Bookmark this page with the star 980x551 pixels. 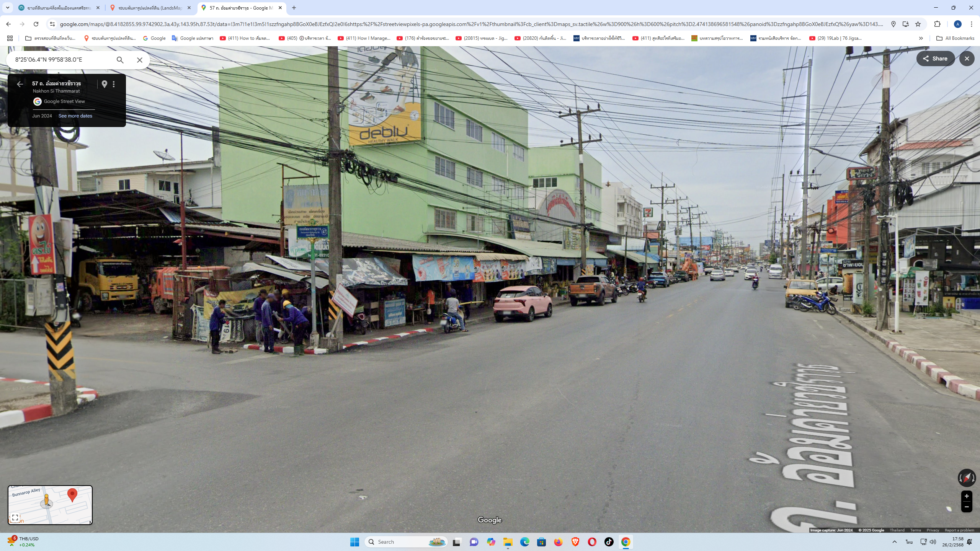point(918,24)
